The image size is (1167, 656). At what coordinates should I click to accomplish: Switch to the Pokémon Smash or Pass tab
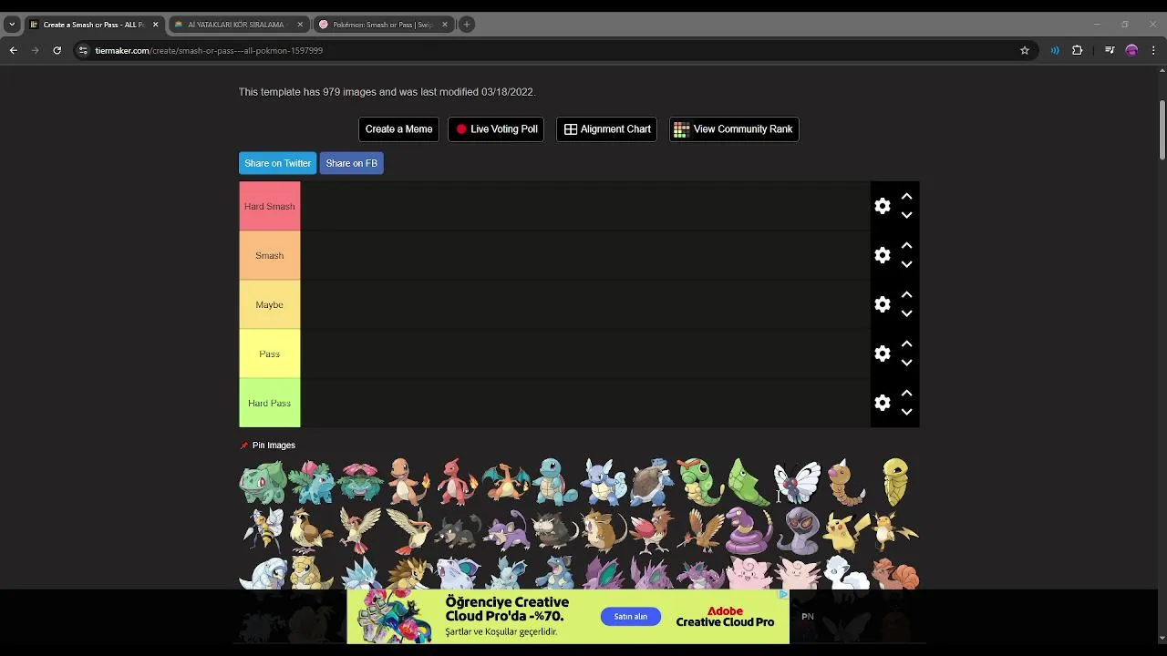pyautogui.click(x=383, y=25)
